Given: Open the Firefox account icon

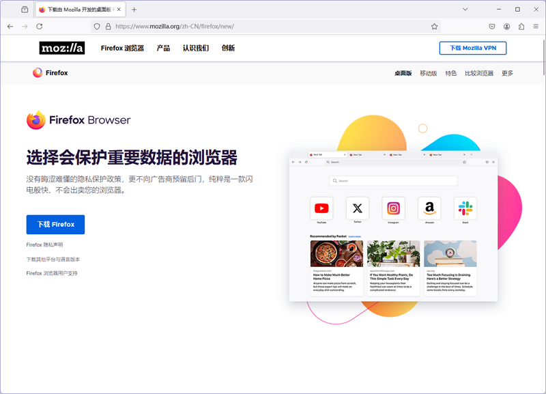Looking at the screenshot, I should 506,26.
